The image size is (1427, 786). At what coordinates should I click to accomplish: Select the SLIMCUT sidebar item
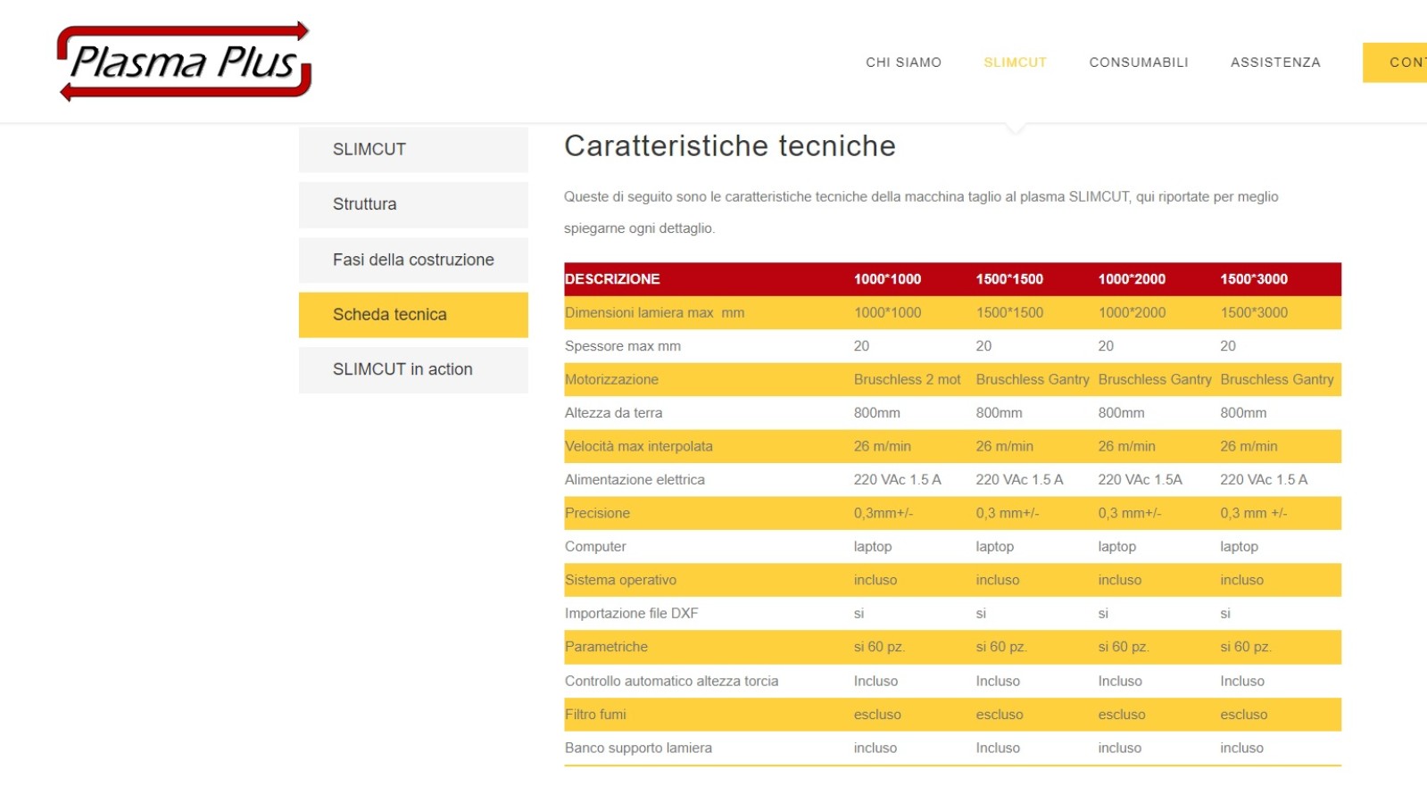click(413, 150)
